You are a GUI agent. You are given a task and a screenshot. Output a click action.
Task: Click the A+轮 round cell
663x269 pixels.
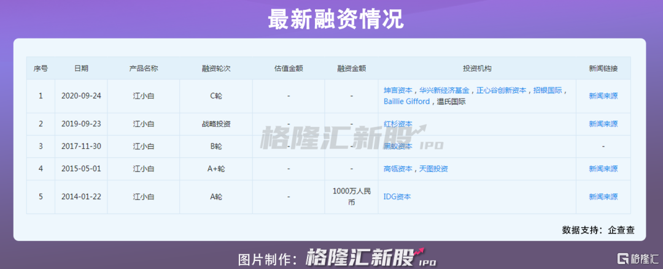click(215, 169)
